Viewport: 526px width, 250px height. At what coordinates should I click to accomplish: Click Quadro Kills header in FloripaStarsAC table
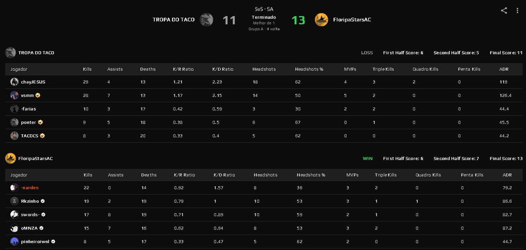coord(428,175)
